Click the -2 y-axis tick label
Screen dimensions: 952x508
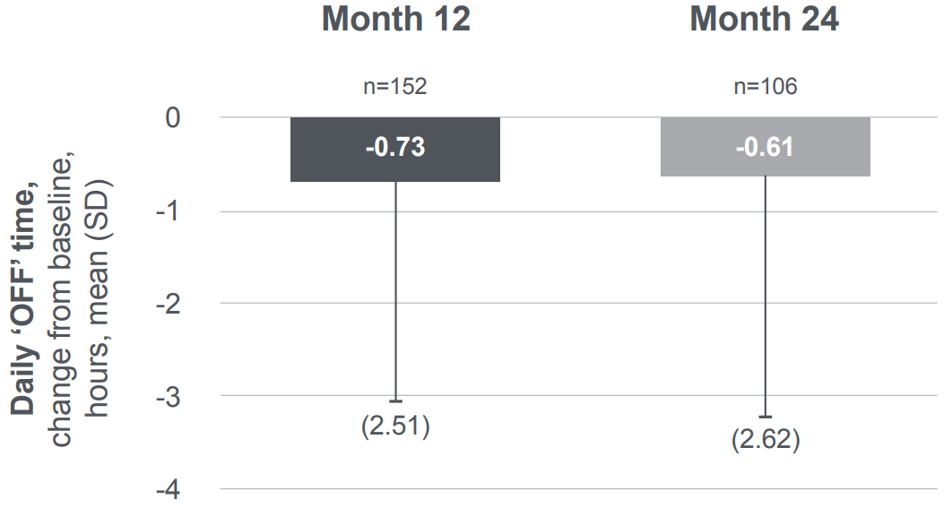(x=169, y=304)
